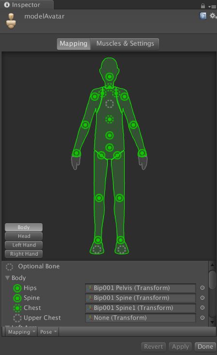Click the Apply button
Image resolution: width=217 pixels, height=355 pixels.
click(180, 347)
